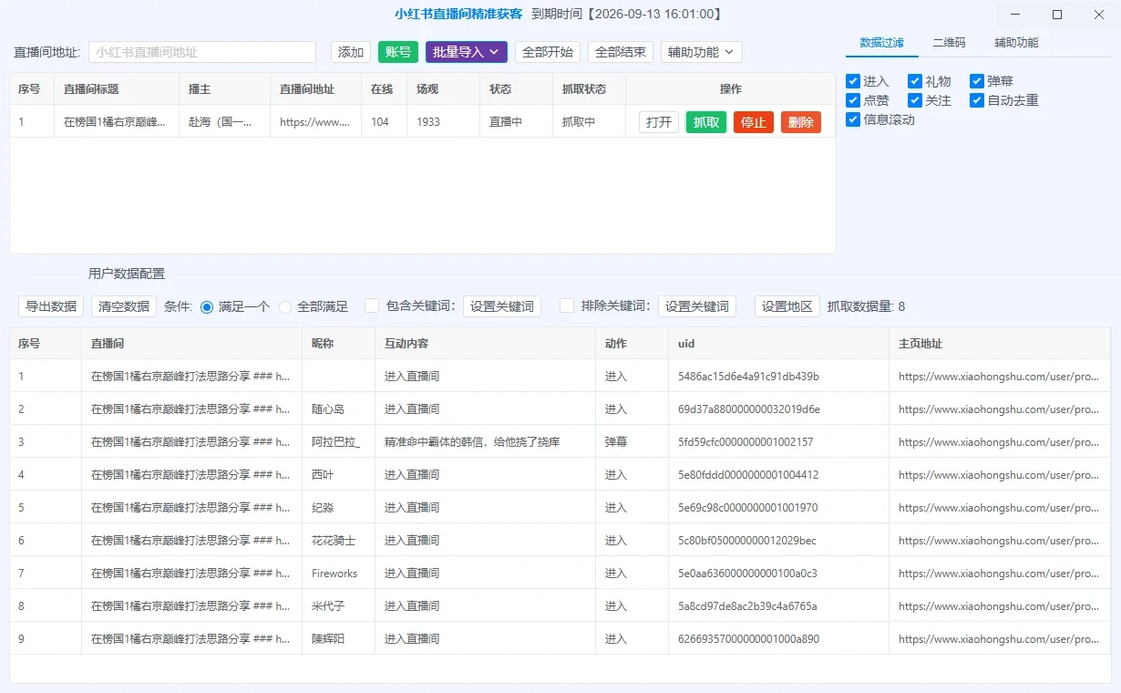The width and height of the screenshot is (1121, 693).
Task: Switch to the 数据过滤 tab
Action: pos(882,43)
